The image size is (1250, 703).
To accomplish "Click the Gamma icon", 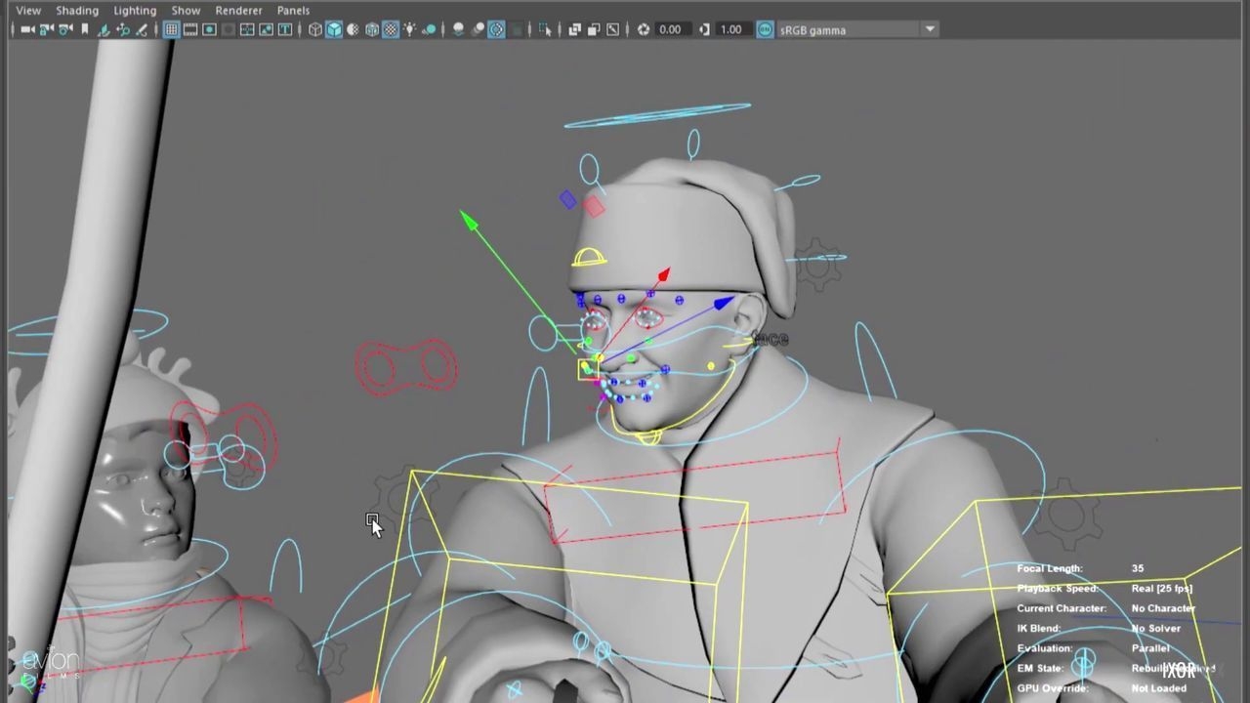I will (x=704, y=29).
